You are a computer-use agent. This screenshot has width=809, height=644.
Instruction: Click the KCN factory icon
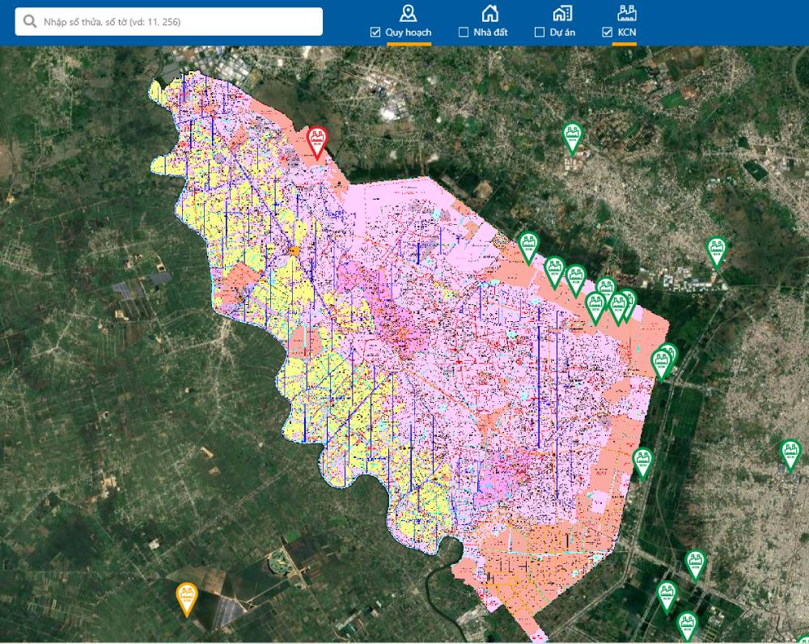pyautogui.click(x=626, y=13)
